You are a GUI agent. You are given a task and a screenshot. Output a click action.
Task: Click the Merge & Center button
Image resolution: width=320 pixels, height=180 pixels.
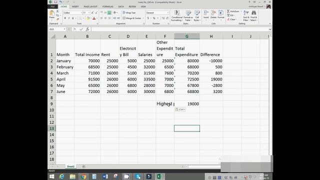pyautogui.click(x=132, y=18)
